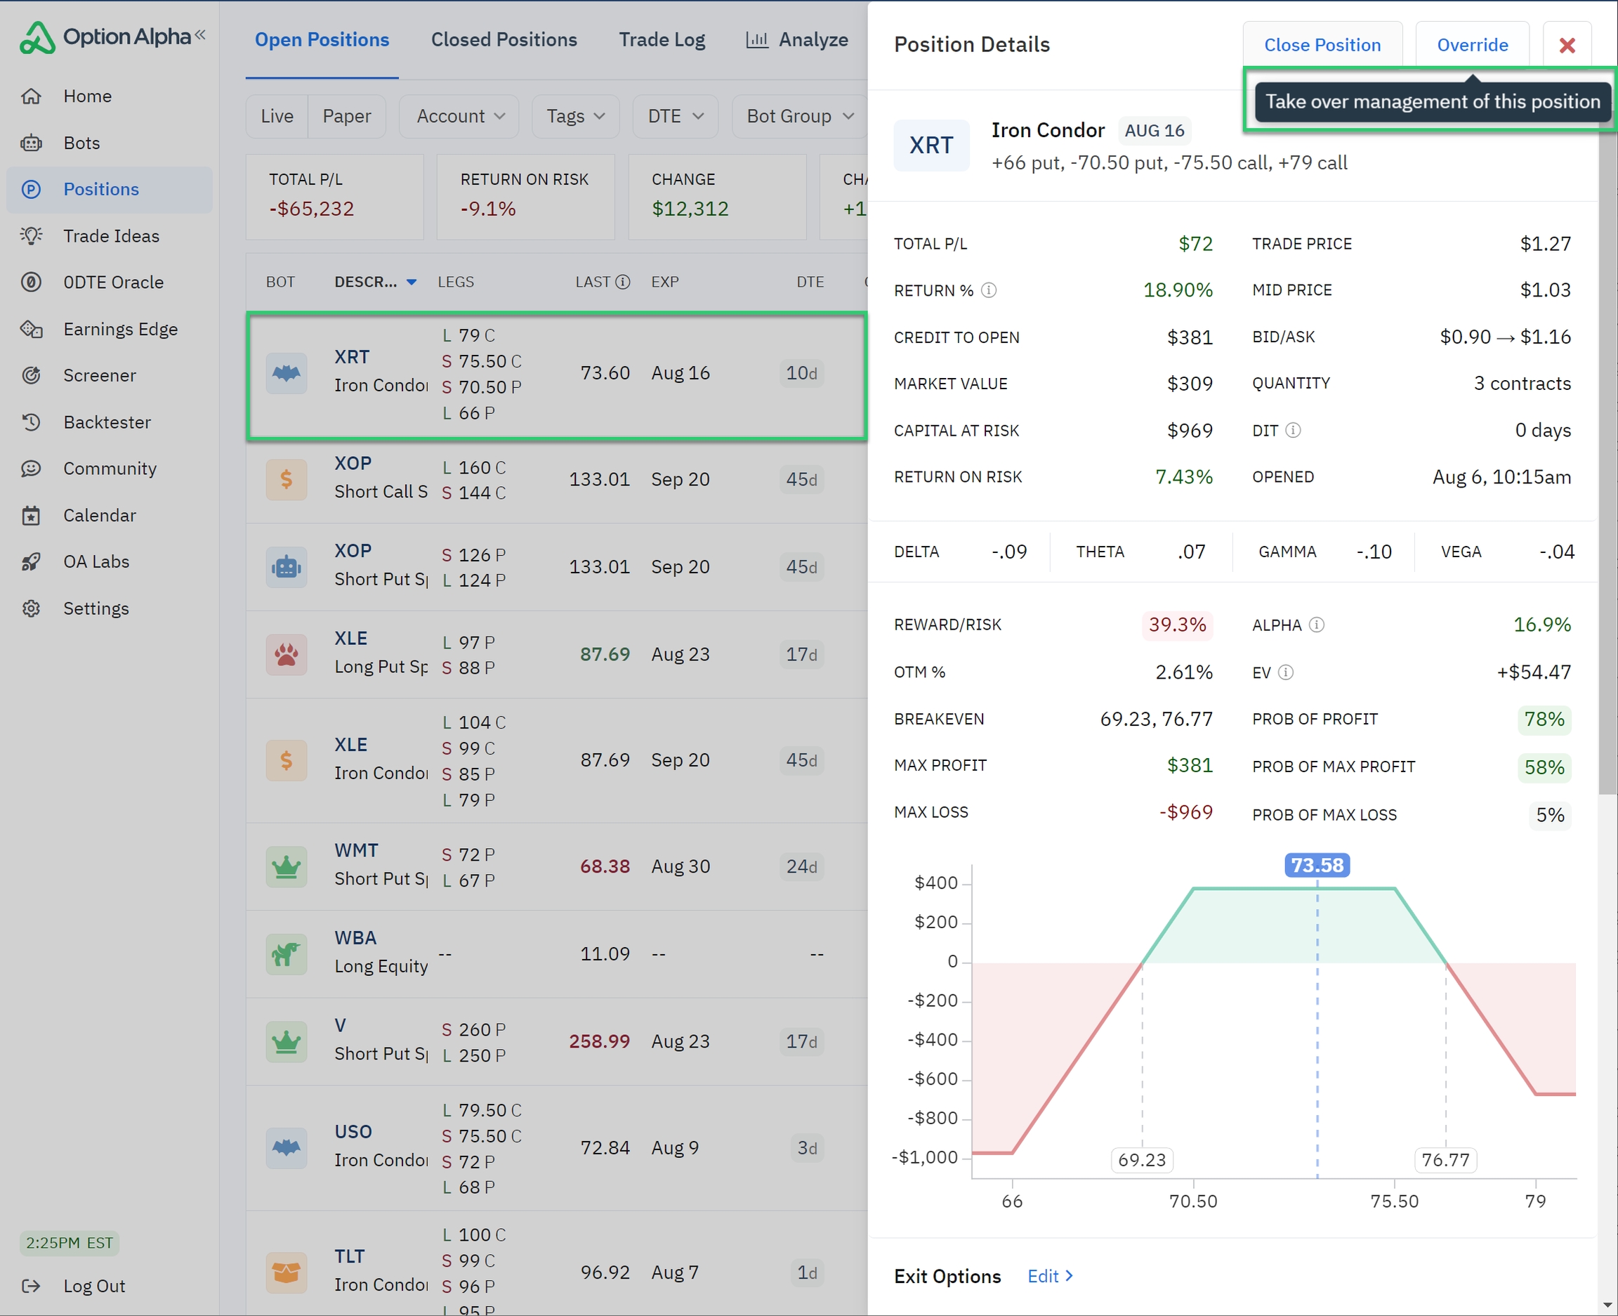Click Edit link beside Exit Options

(1049, 1276)
